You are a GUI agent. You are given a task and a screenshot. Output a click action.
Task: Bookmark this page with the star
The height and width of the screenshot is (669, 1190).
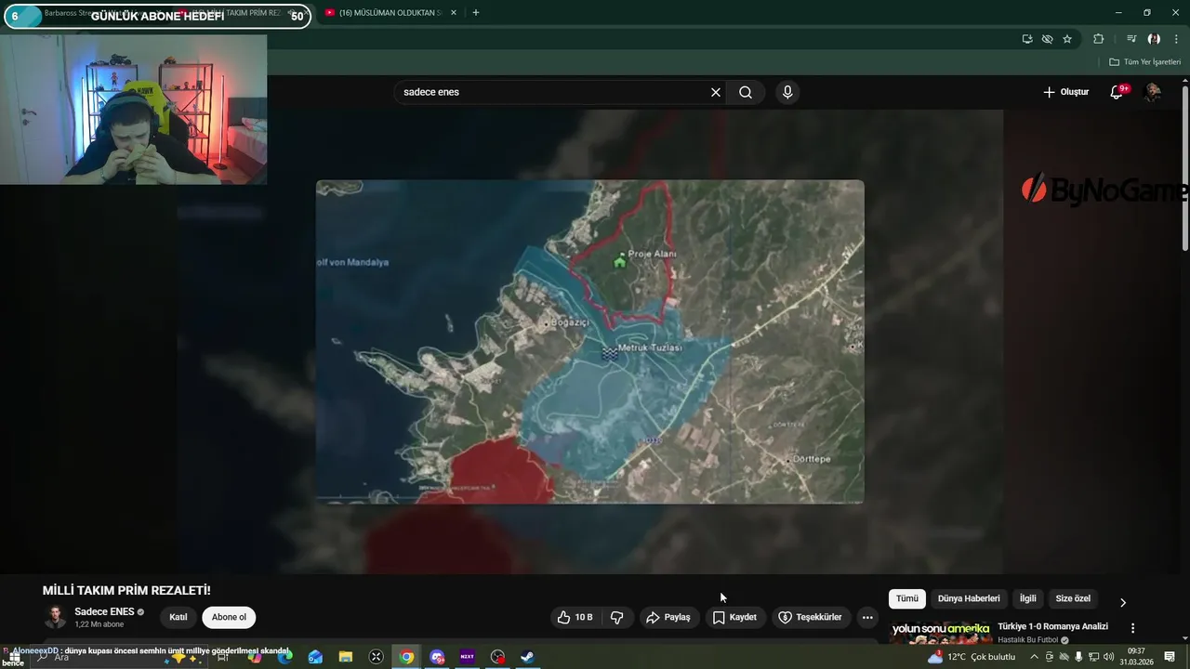(x=1067, y=39)
